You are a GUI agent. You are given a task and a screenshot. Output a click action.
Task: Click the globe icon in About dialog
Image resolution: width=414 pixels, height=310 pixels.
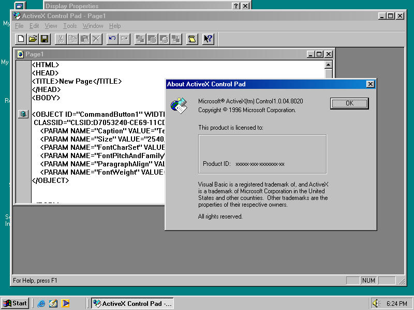[x=179, y=105]
